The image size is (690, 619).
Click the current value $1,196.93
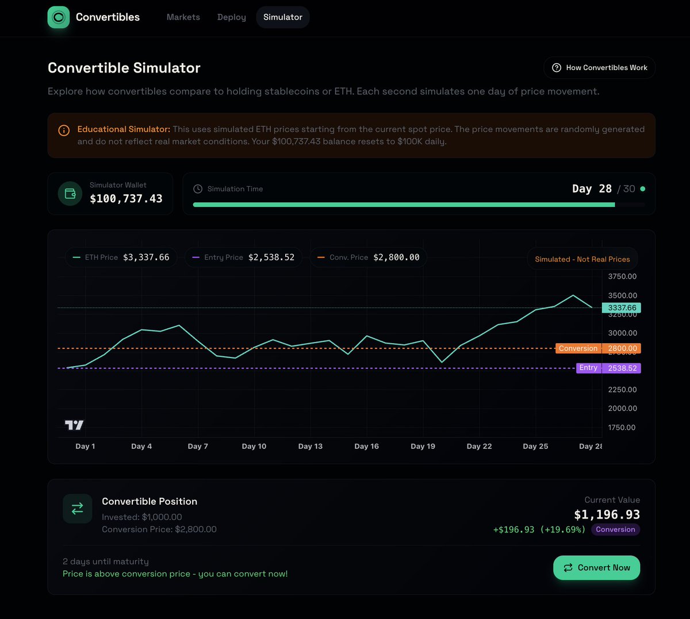tap(607, 514)
